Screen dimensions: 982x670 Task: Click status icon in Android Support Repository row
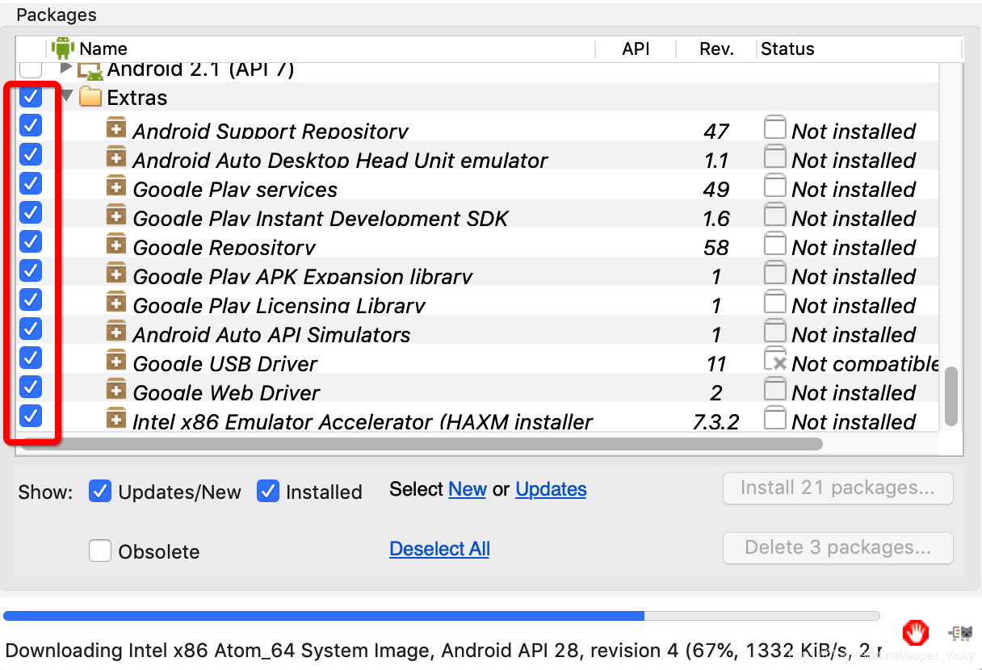point(775,128)
